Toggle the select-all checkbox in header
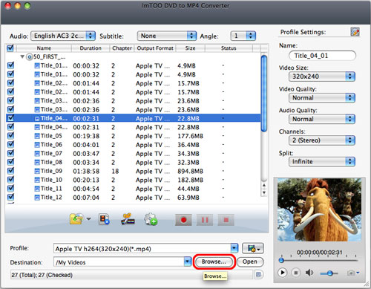Image resolution: width=371 pixels, height=289 pixels. coord(10,48)
